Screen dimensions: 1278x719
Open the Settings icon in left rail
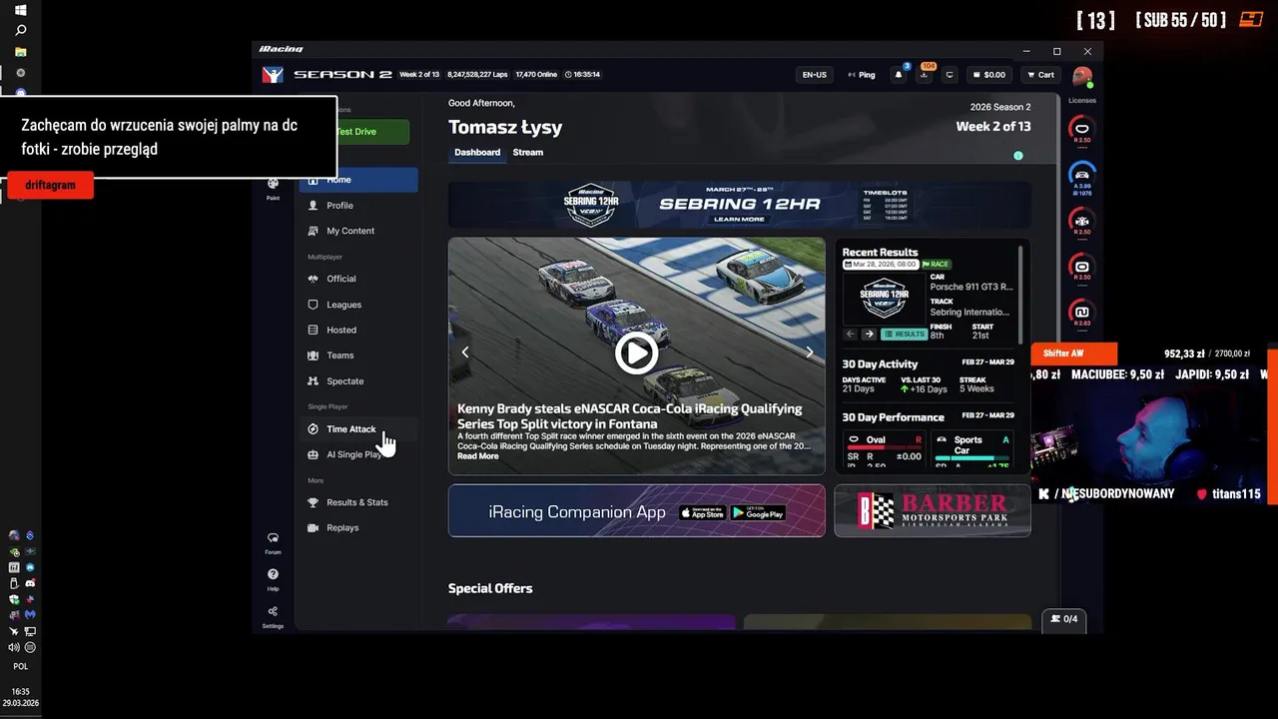coord(273,617)
